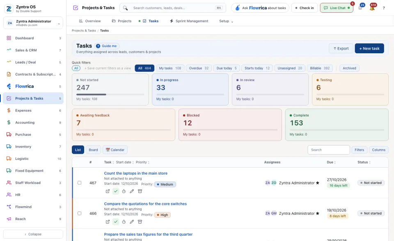Open Fixed Equipment icon in sidebar
Viewport: 394px width, 241px height.
tap(9, 171)
